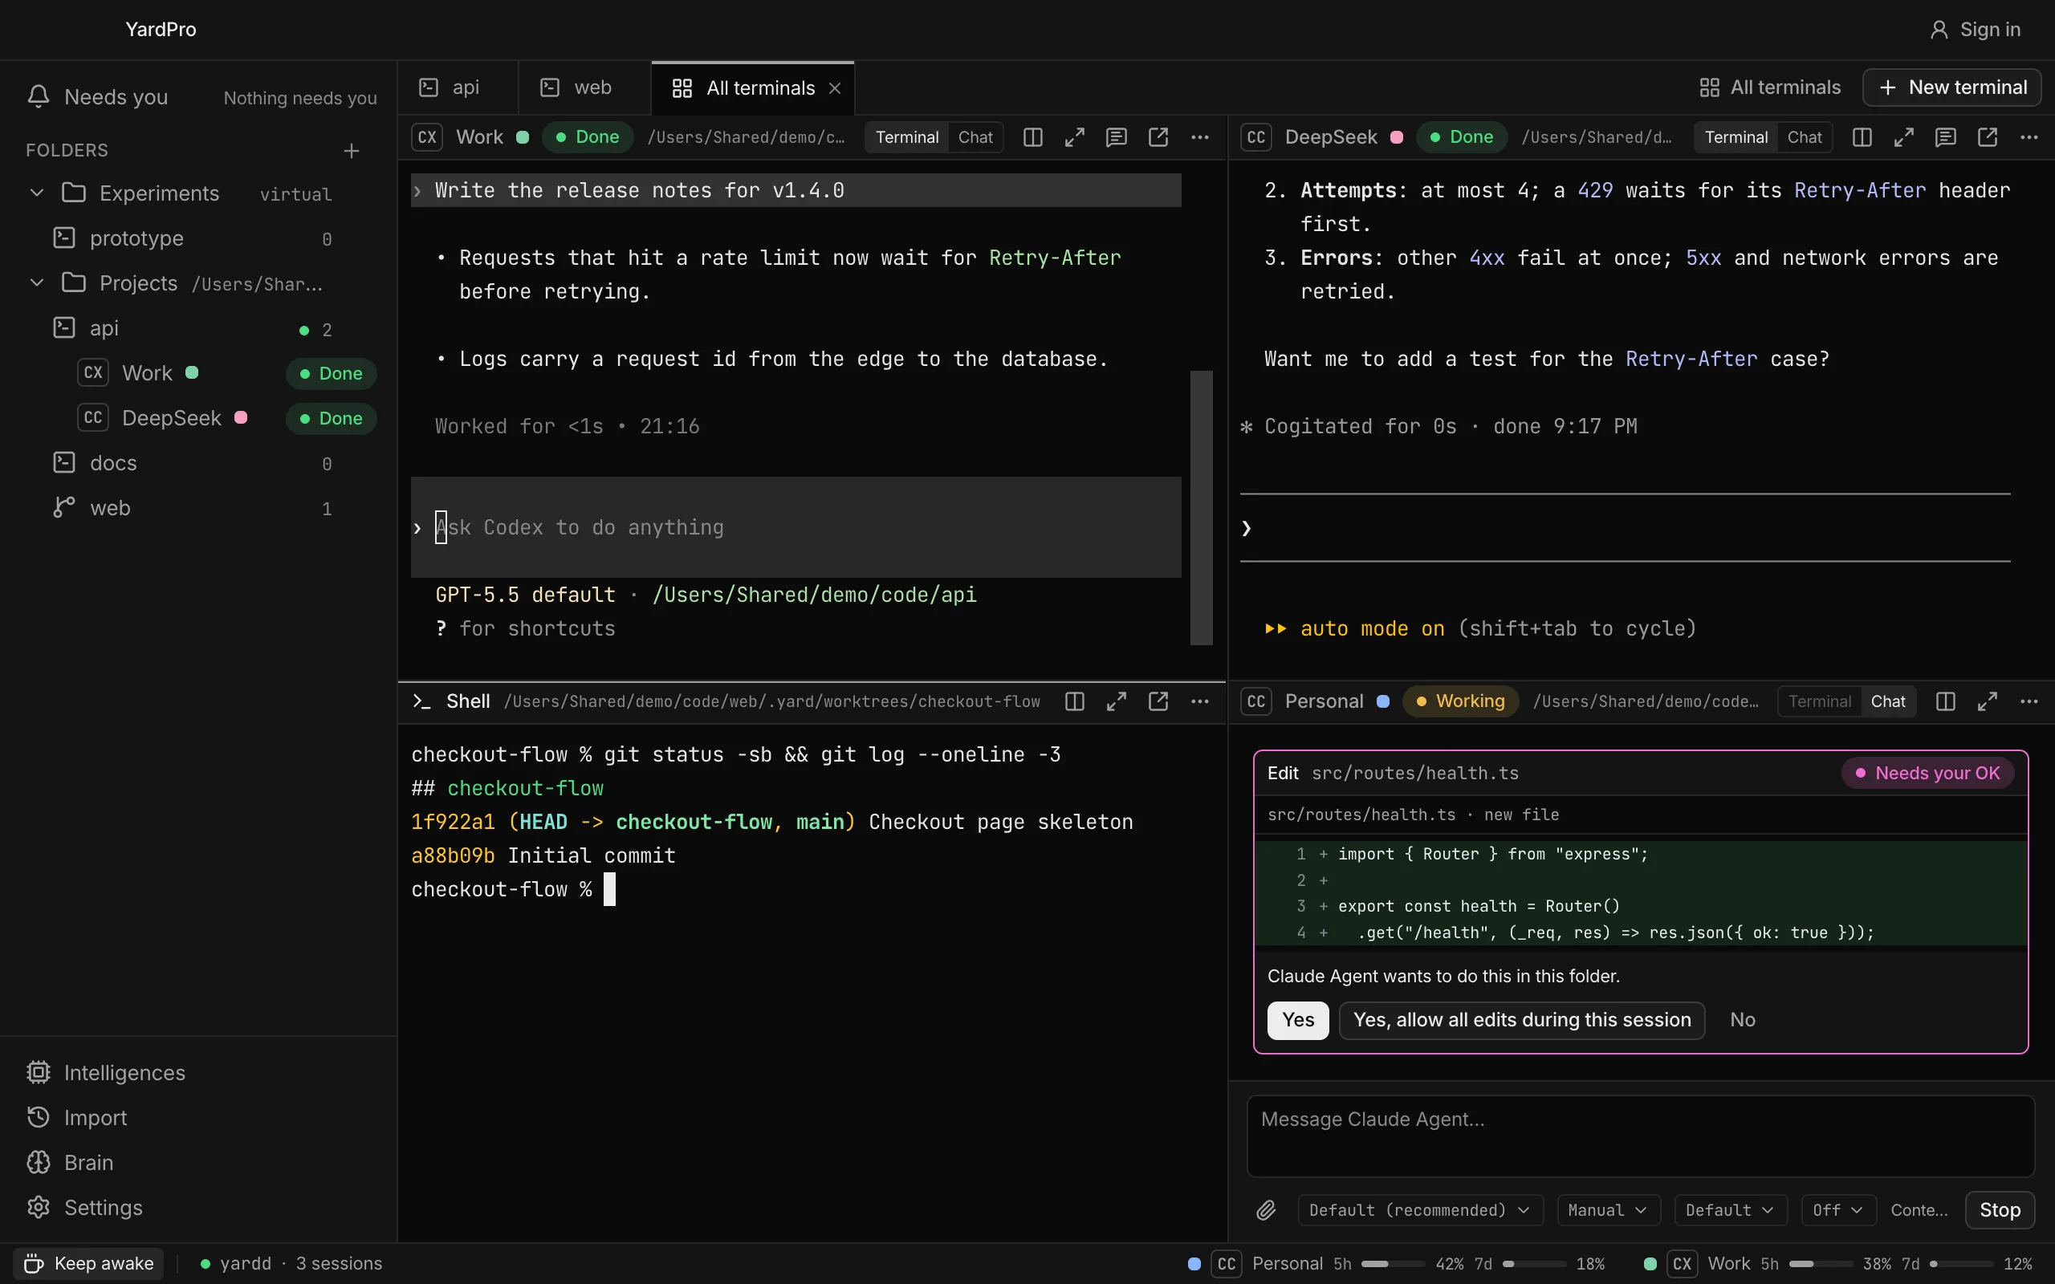
Task: Open the DeepSeek pane more options menu
Action: [x=2029, y=136]
